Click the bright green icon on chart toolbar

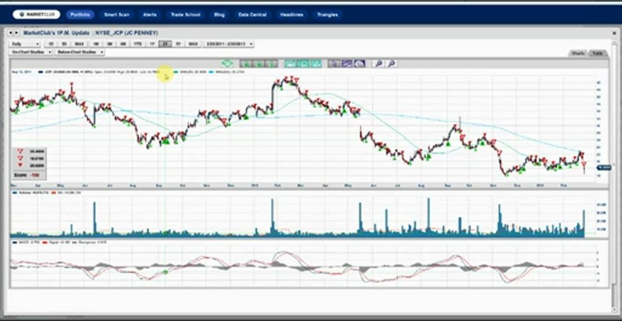point(227,64)
